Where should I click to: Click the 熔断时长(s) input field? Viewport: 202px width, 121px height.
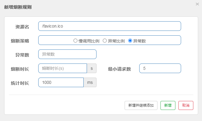[x=62, y=68]
